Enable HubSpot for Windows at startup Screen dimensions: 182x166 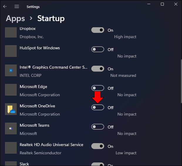(98, 49)
